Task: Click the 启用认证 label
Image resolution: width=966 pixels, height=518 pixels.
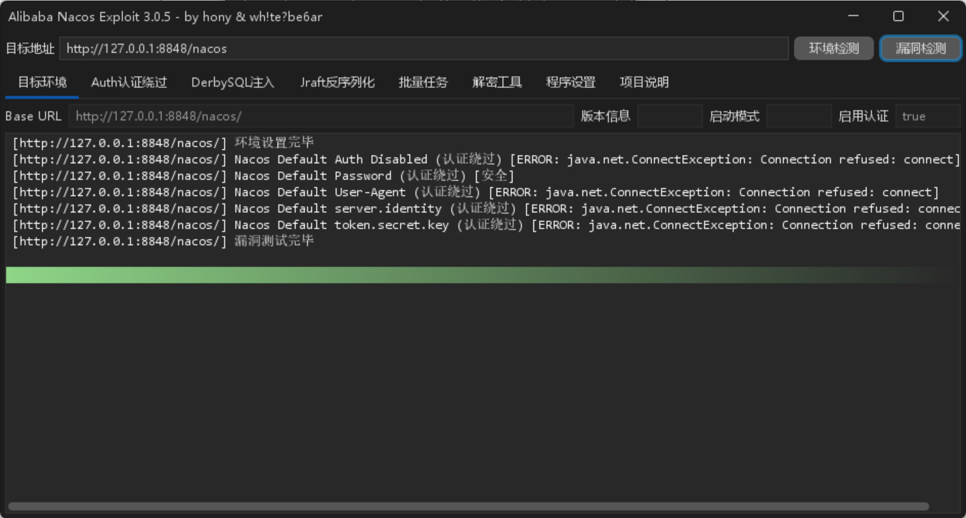Action: tap(864, 116)
